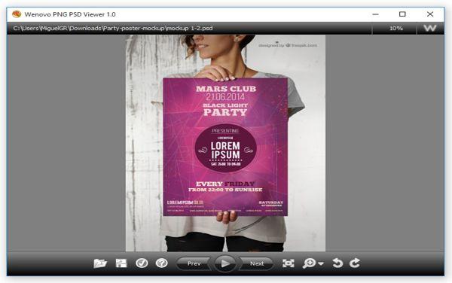Open help with the question mark icon
The image size is (452, 283).
click(x=162, y=263)
